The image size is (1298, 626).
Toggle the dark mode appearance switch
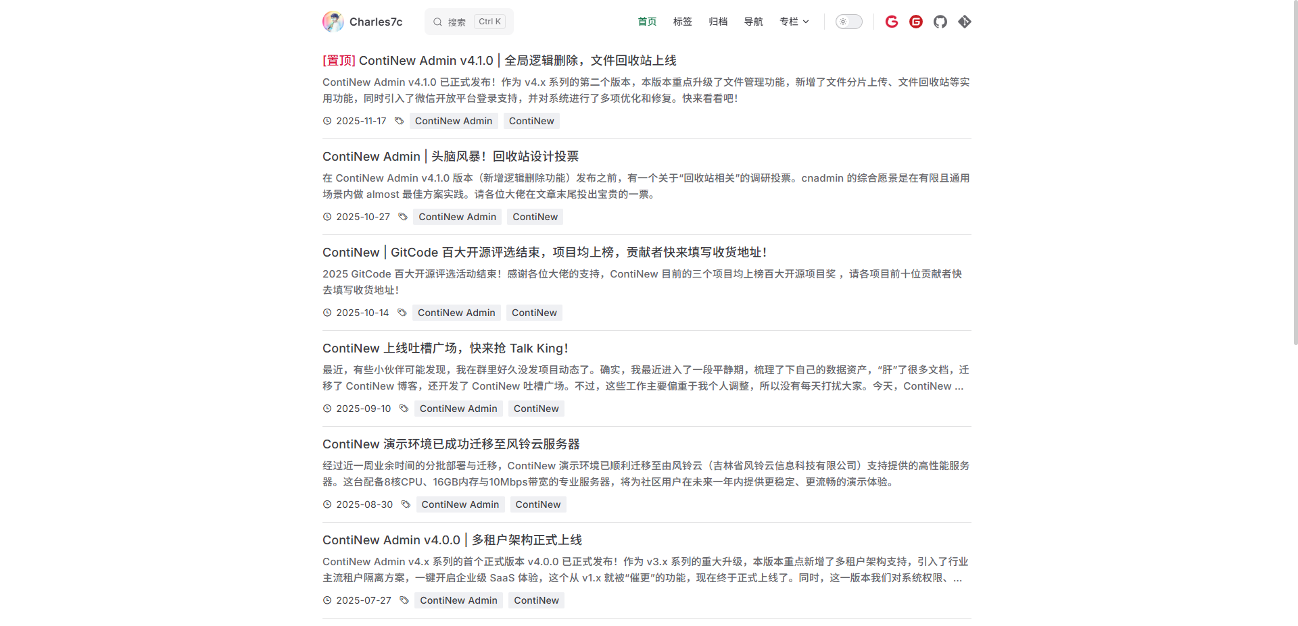coord(849,22)
